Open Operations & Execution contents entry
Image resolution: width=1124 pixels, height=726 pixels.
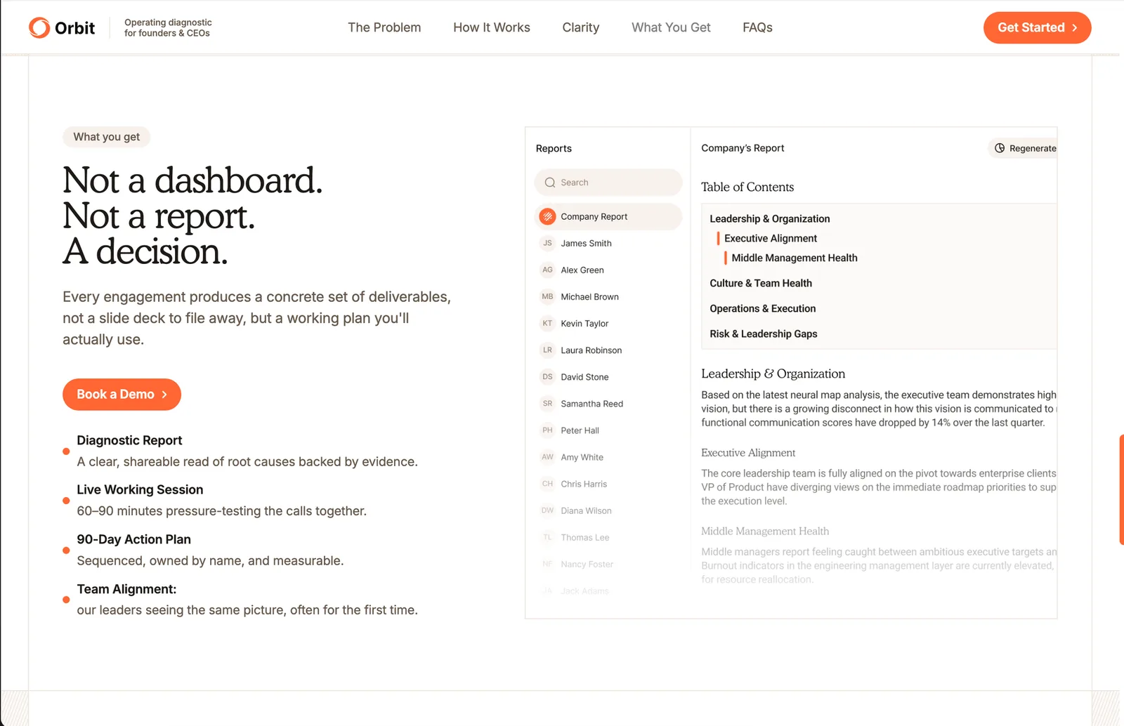pyautogui.click(x=762, y=309)
